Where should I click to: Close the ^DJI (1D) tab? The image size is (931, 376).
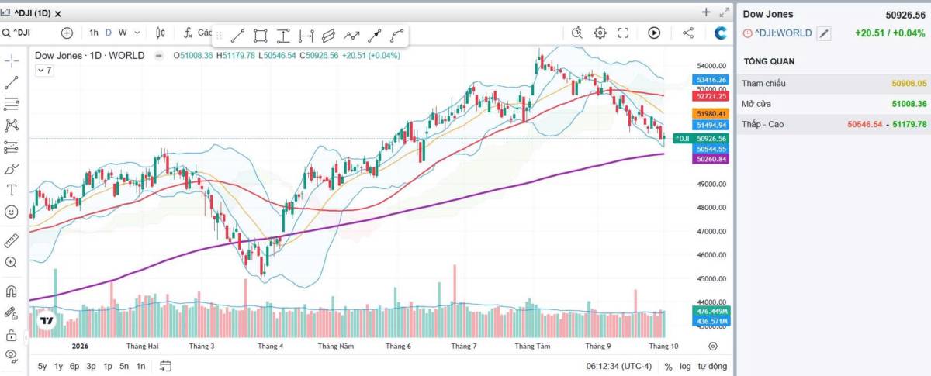[59, 13]
